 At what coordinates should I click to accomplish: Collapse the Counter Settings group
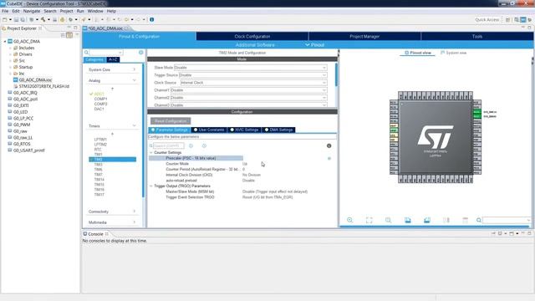151,152
